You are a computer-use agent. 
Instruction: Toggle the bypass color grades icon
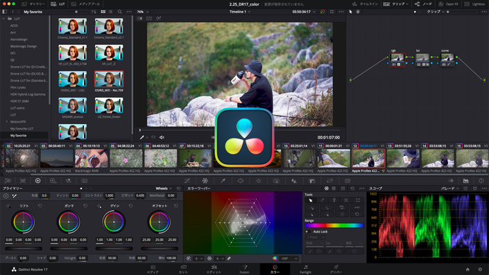point(323,12)
